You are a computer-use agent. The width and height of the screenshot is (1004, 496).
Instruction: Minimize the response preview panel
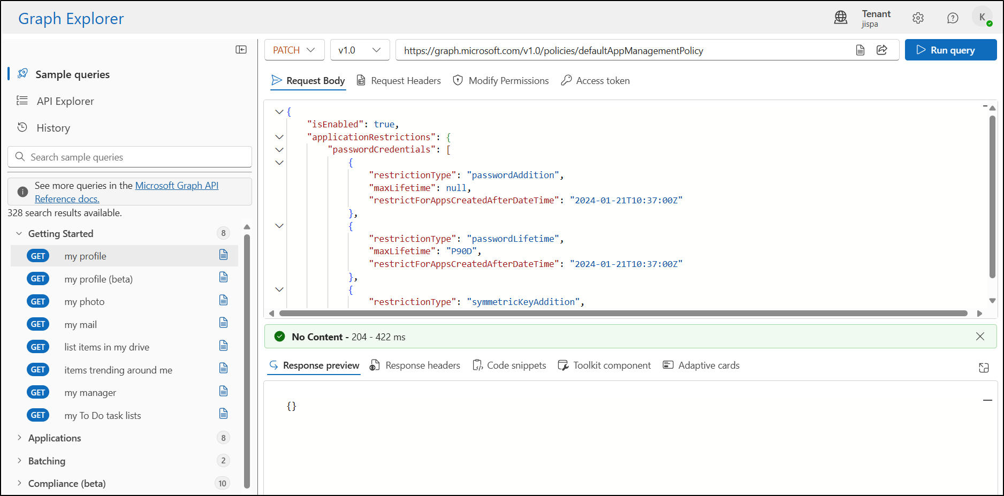[x=987, y=400]
